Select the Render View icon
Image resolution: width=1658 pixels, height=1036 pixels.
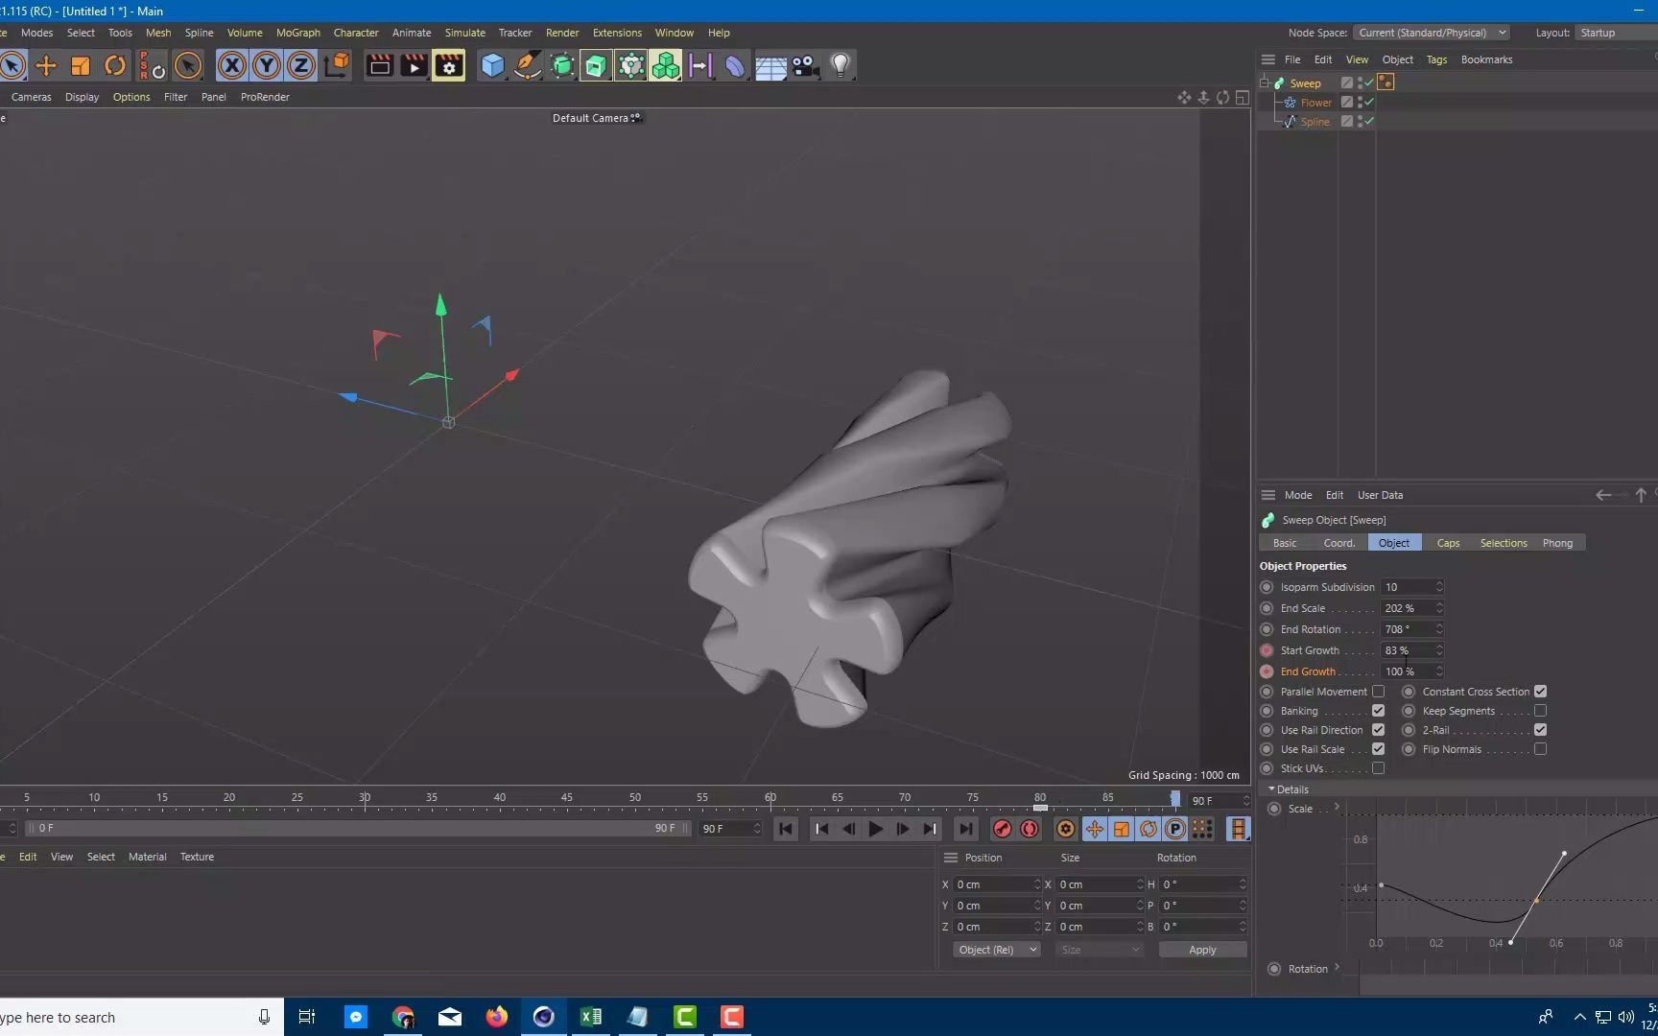[378, 65]
